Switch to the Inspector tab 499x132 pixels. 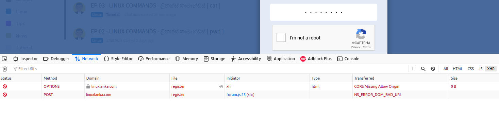(26, 59)
